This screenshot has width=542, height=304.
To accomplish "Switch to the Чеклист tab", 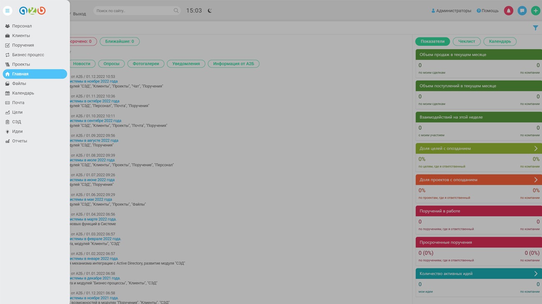I will point(467,42).
